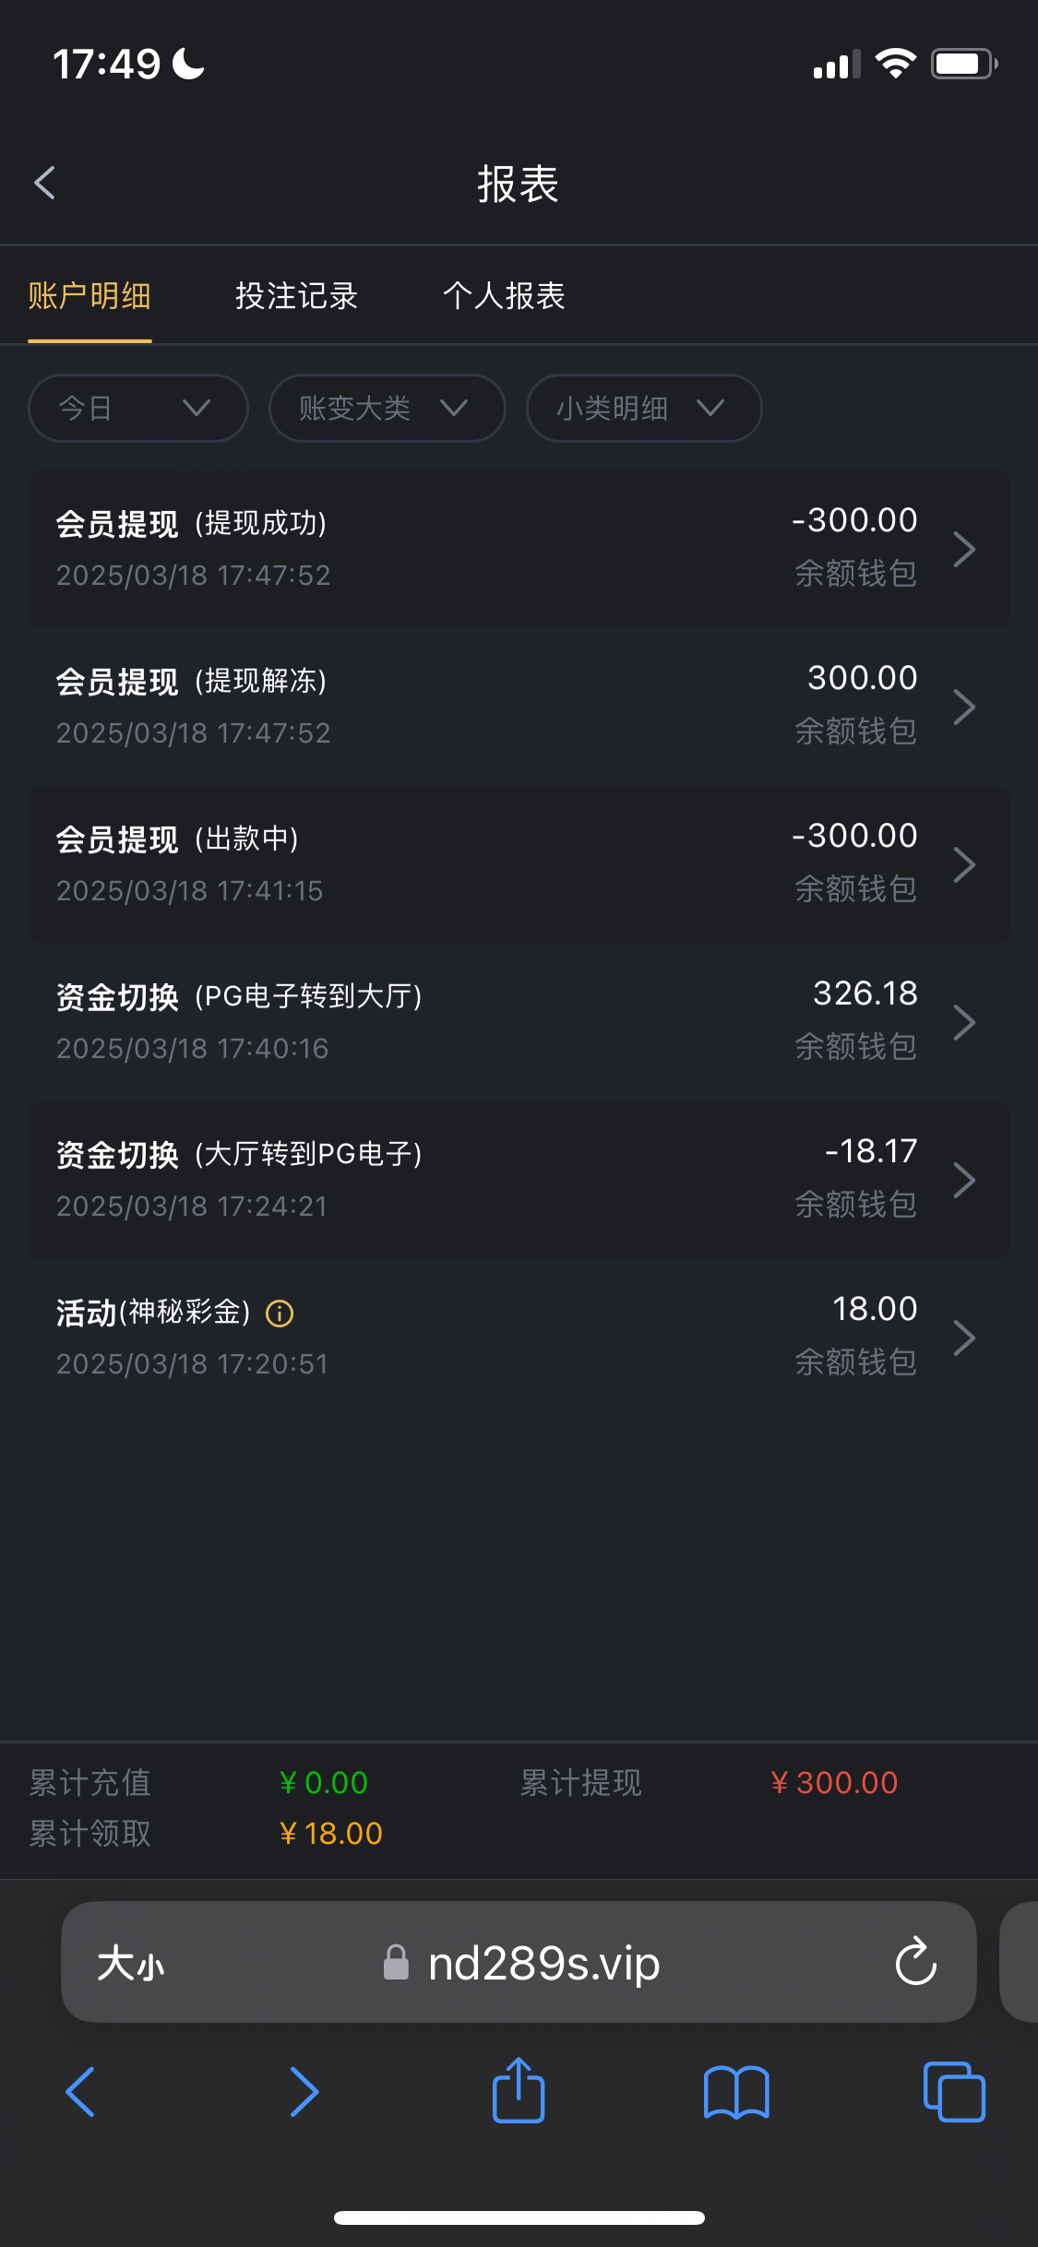This screenshot has height=2247, width=1038.
Task: Expand the 账变大类 category dropdown
Action: click(x=387, y=408)
